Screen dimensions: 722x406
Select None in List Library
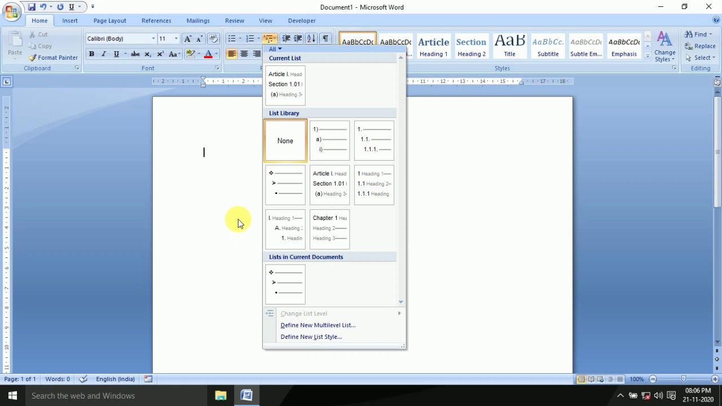click(x=285, y=141)
